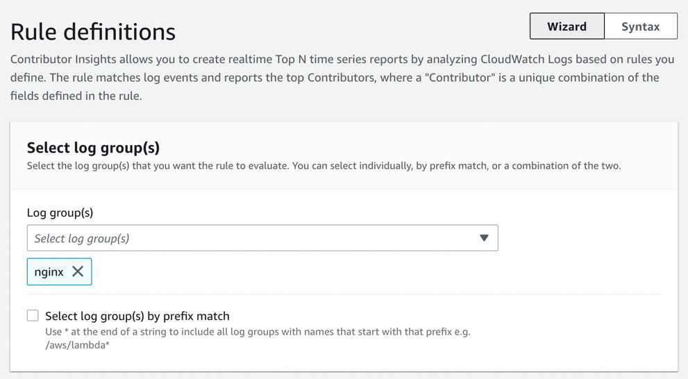This screenshot has width=688, height=379.
Task: Click 'fields defined in the rule' text line
Action: 76,96
